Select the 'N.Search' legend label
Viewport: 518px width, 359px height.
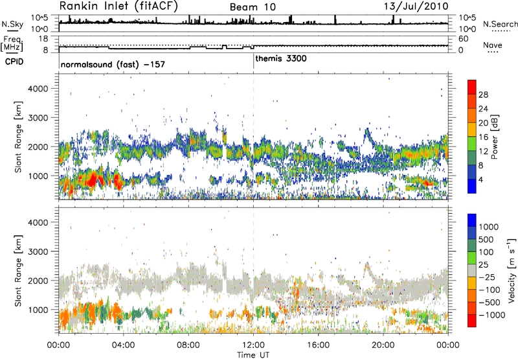[500, 24]
